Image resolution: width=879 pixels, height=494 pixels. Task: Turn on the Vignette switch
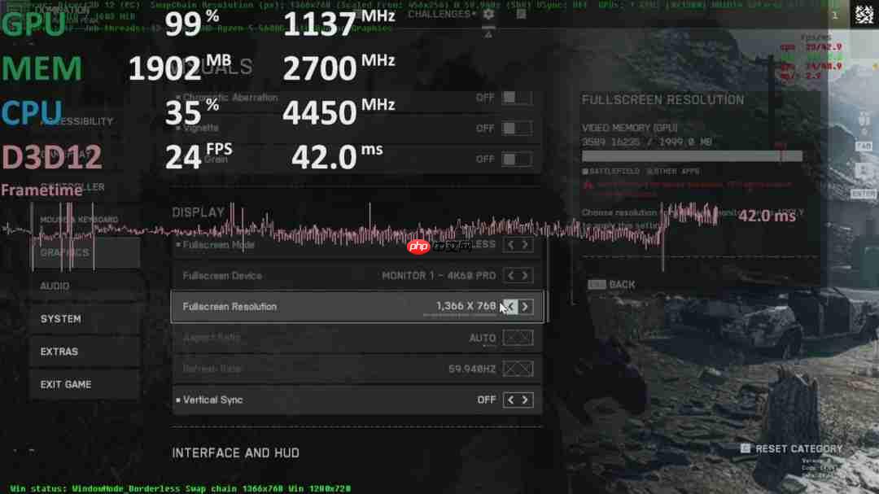click(516, 128)
